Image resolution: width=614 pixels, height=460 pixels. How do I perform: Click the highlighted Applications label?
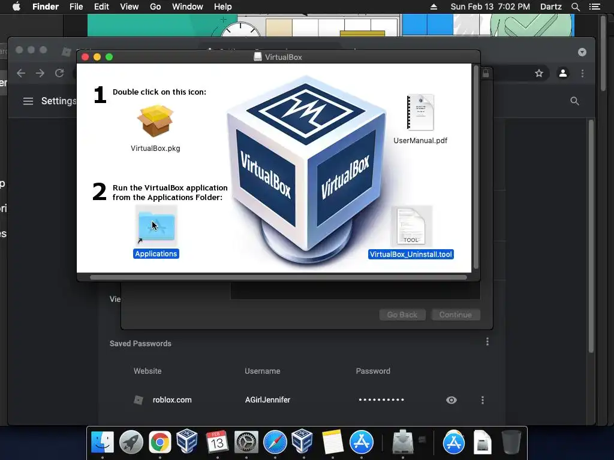click(156, 254)
